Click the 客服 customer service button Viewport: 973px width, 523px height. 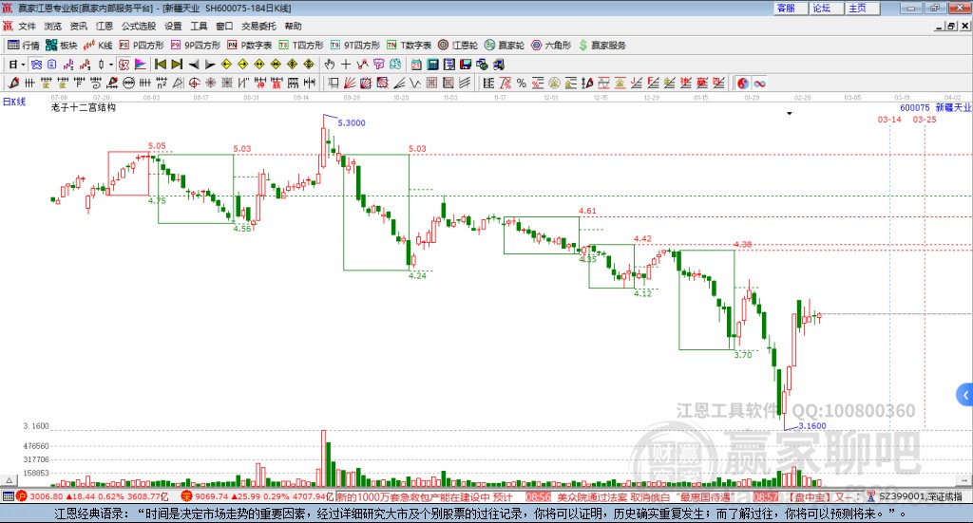click(791, 8)
